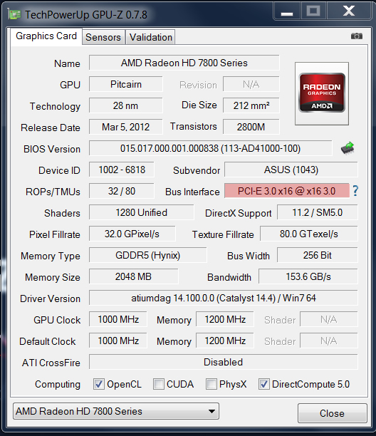Image resolution: width=376 pixels, height=436 pixels.
Task: Toggle the CUDA checkbox
Action: tap(159, 384)
